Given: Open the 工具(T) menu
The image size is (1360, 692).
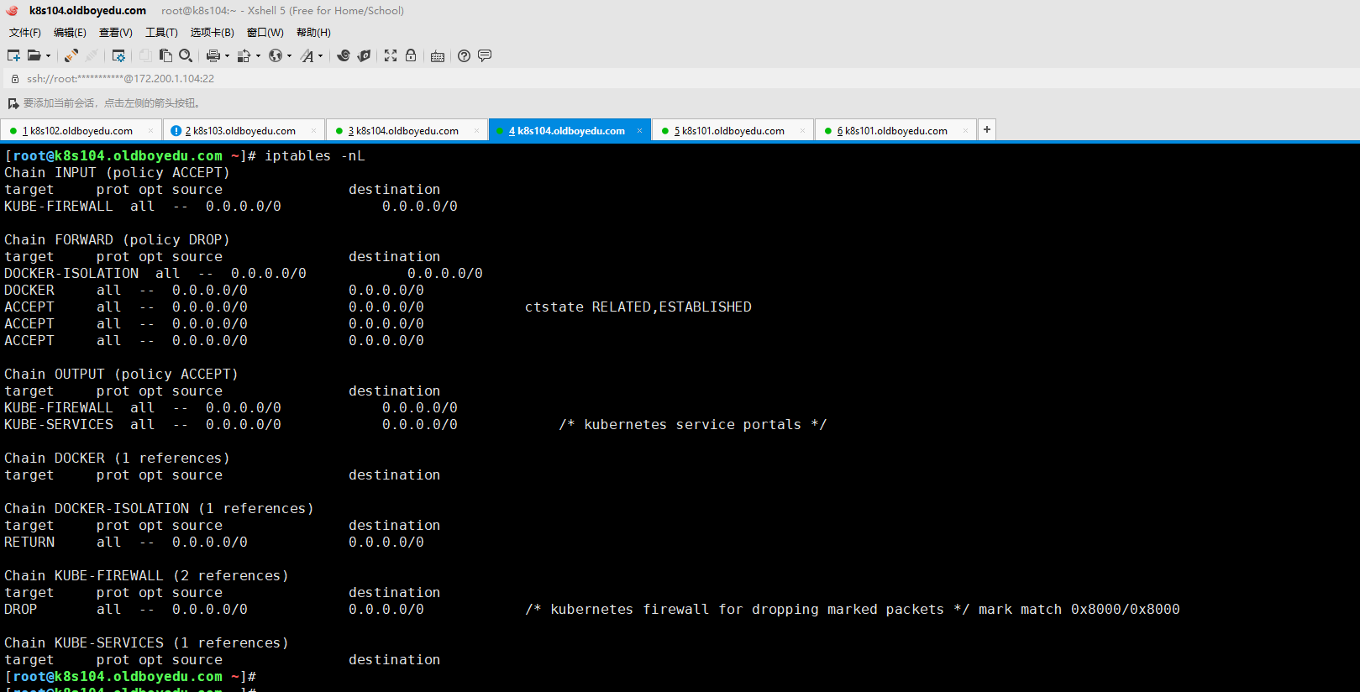Looking at the screenshot, I should (x=161, y=33).
